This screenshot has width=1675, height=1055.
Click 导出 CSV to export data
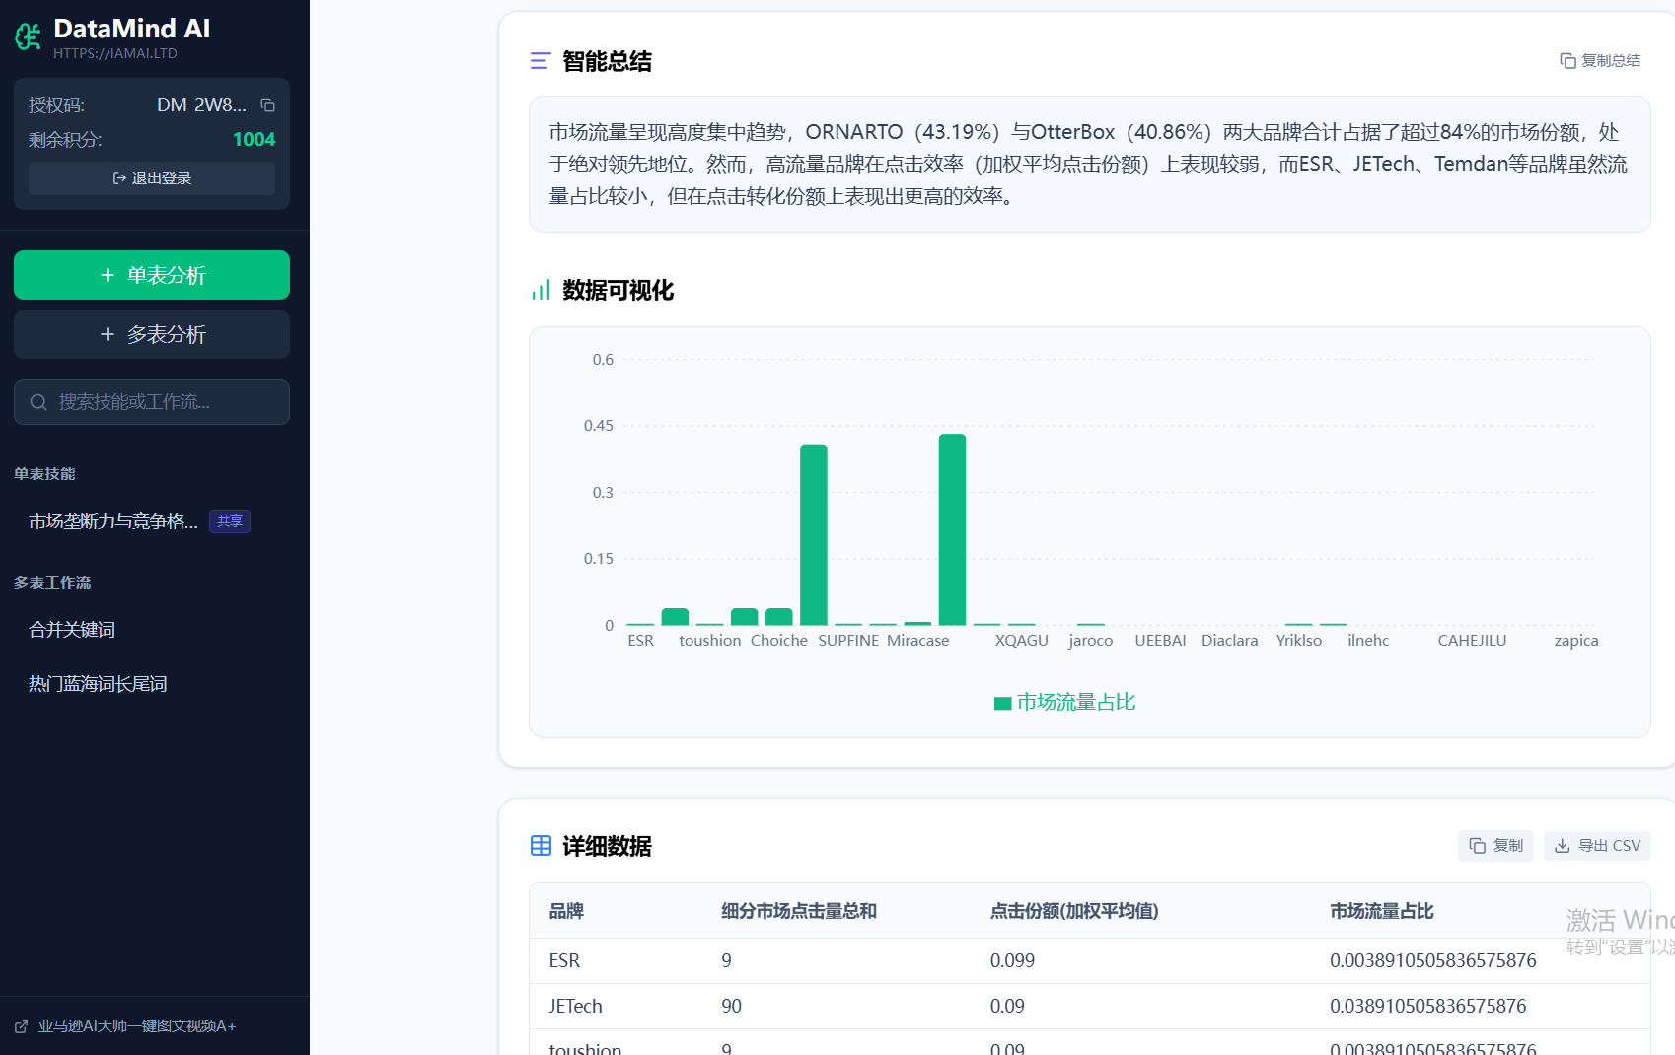coord(1597,846)
